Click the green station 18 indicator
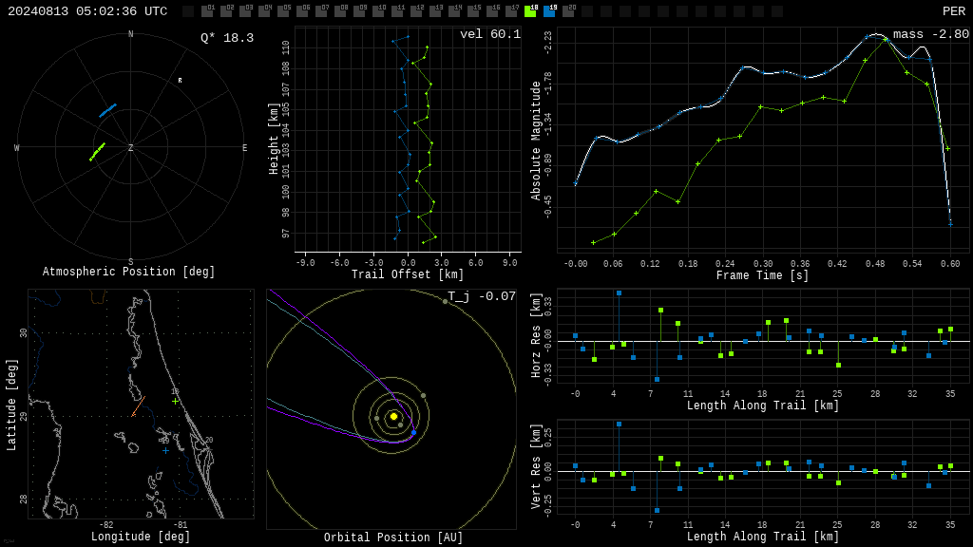Screen dimensions: 973x547 pyautogui.click(x=530, y=11)
